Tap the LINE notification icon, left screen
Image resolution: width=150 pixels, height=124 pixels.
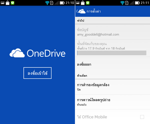point(12,3)
